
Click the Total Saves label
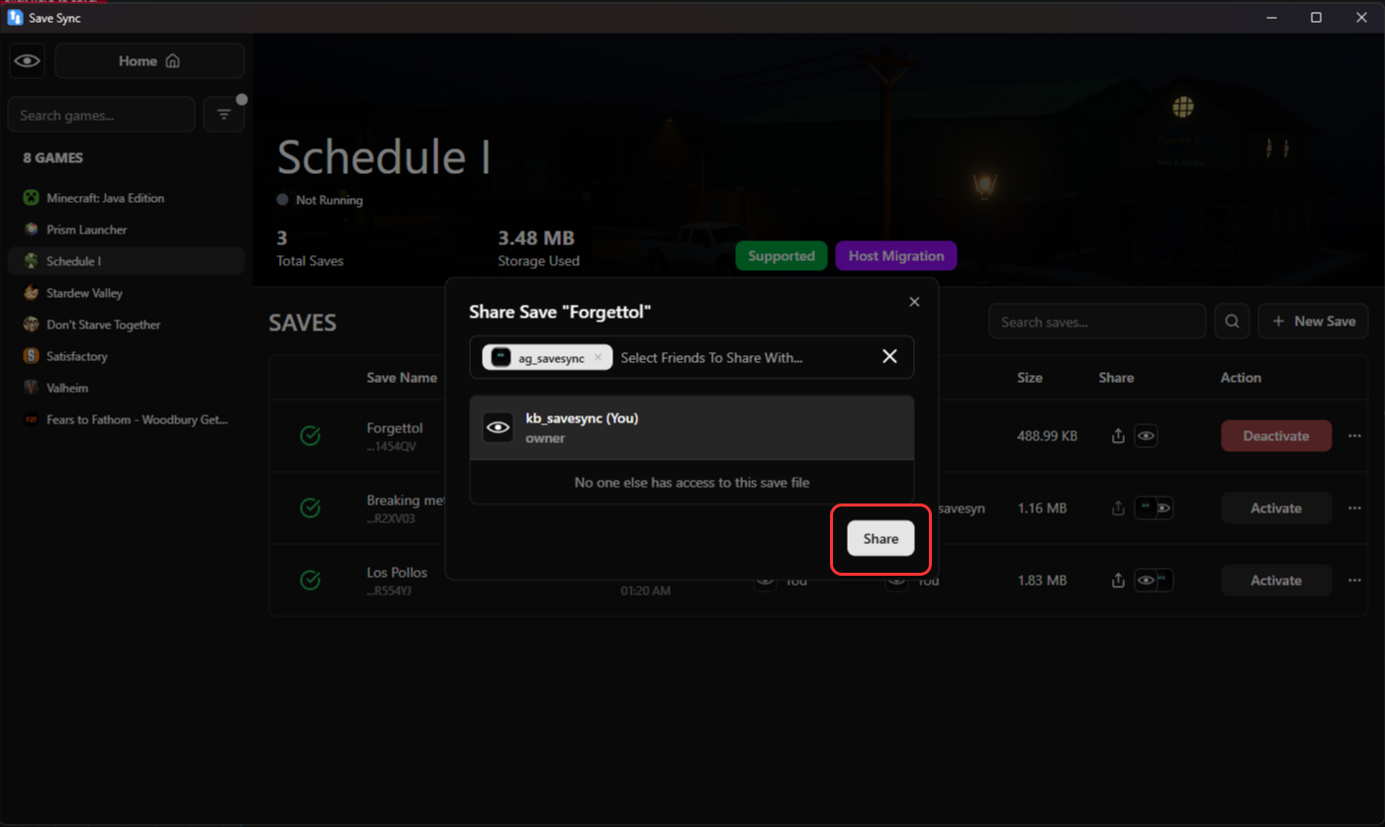click(x=311, y=260)
